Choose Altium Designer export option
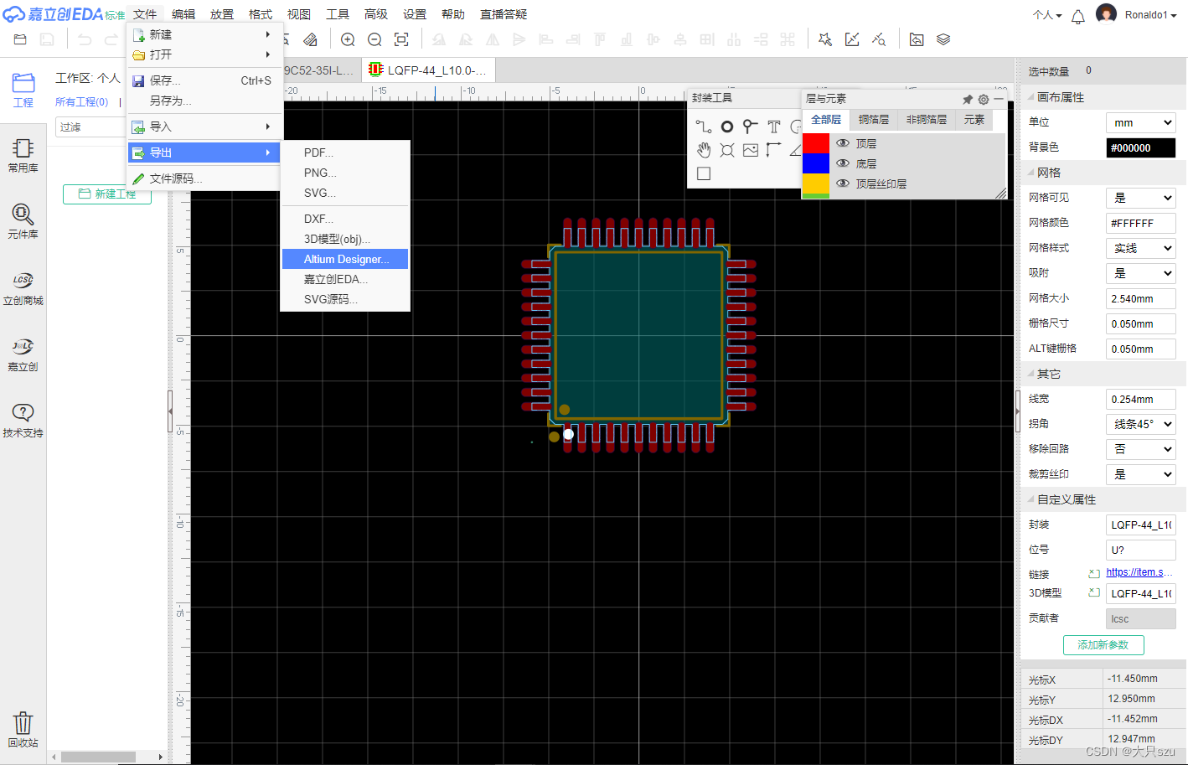Image resolution: width=1188 pixels, height=765 pixels. (345, 259)
